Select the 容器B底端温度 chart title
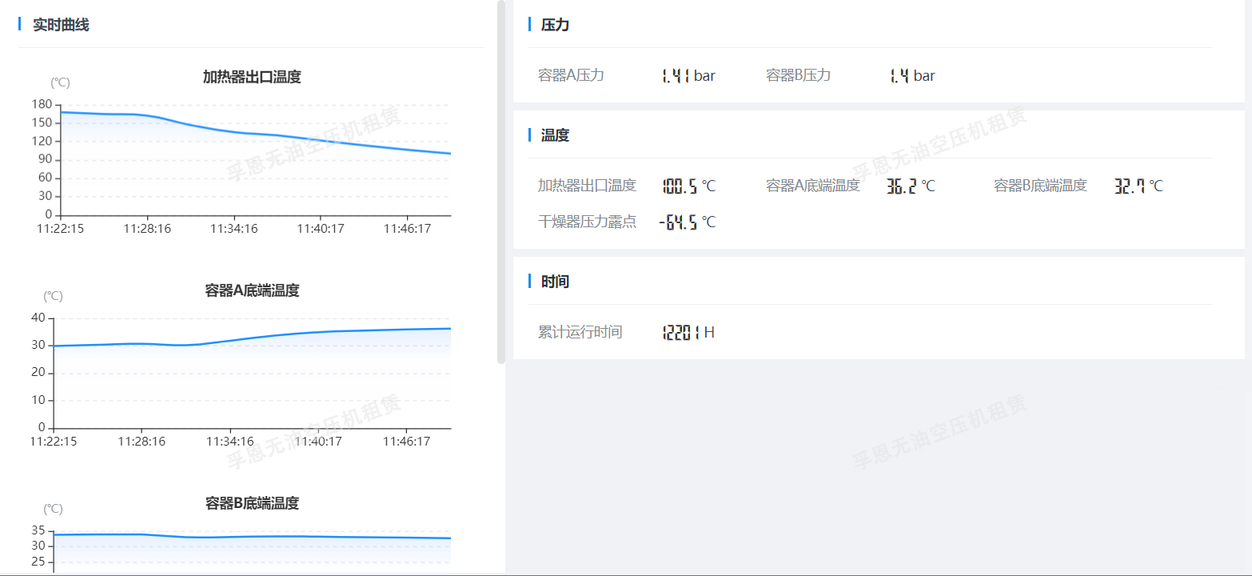The height and width of the screenshot is (576, 1252). tap(251, 502)
